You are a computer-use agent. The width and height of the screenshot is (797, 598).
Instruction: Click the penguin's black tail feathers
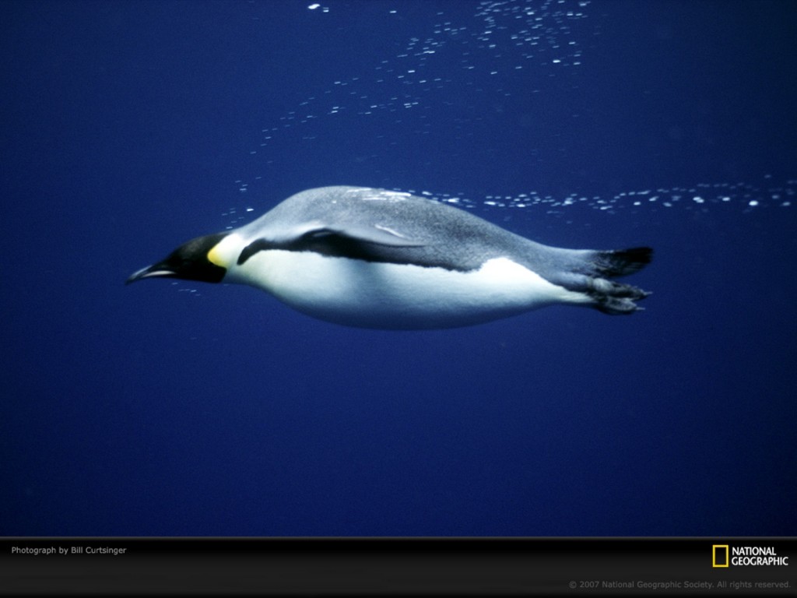(x=627, y=259)
